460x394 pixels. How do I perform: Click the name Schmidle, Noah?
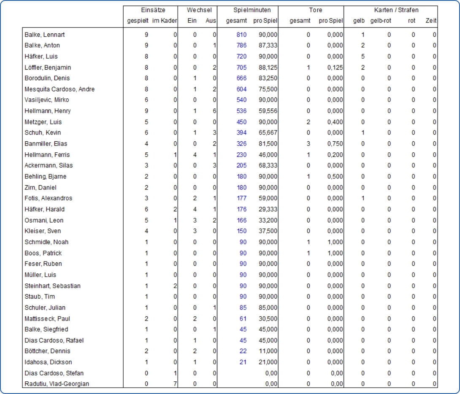[x=46, y=242]
